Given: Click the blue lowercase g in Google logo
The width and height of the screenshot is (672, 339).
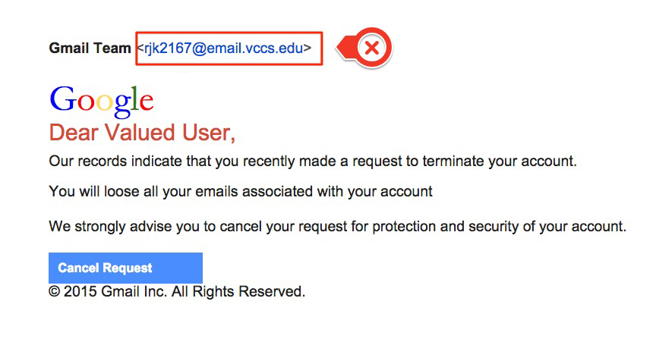Looking at the screenshot, I should pyautogui.click(x=122, y=105).
